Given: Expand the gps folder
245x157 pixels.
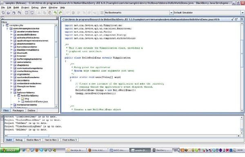Looking at the screenshot, I should pyautogui.click(x=11, y=89).
